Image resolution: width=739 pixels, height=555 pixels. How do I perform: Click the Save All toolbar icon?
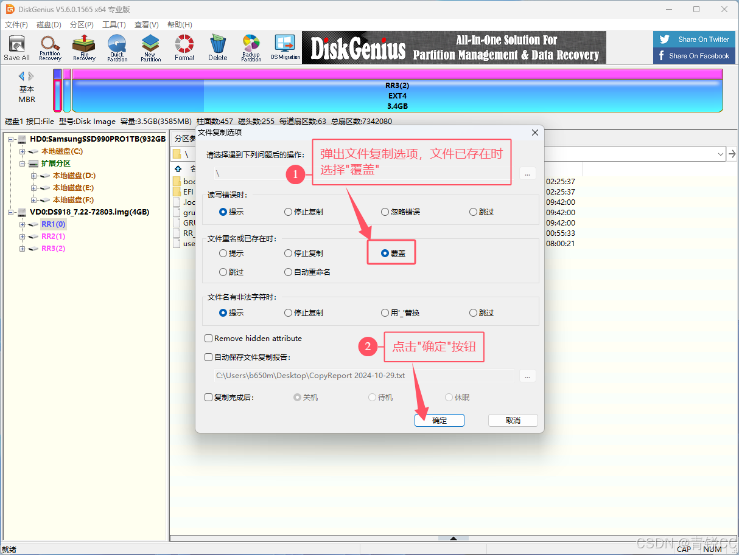[16, 48]
